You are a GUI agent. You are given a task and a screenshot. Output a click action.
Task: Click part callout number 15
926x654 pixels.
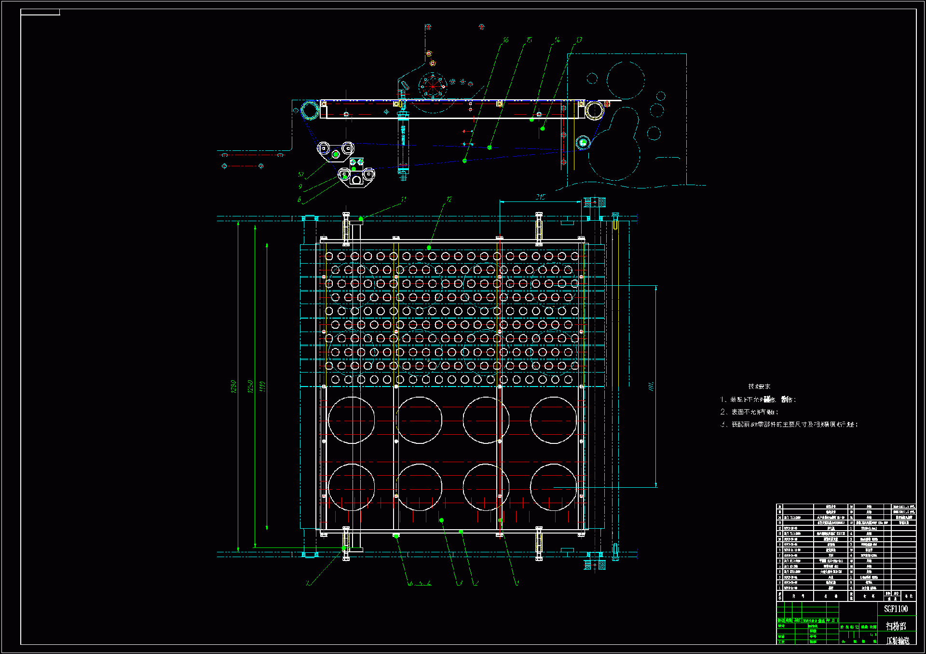click(529, 40)
